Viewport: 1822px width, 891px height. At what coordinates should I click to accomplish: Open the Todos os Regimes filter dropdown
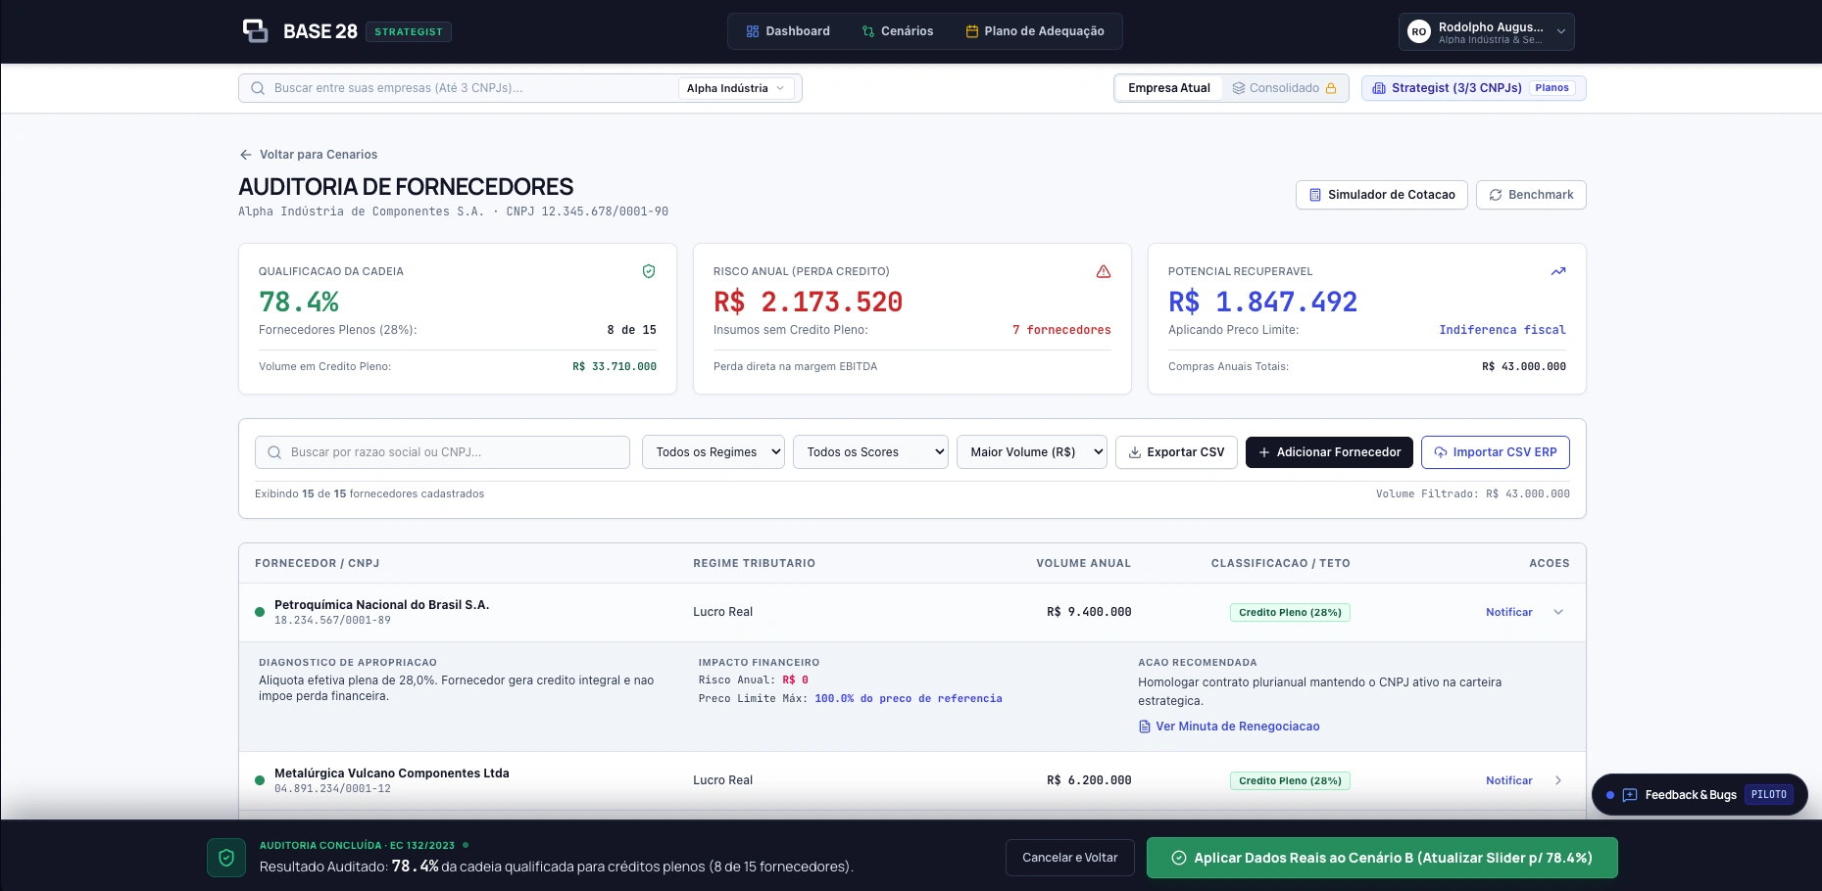714,452
